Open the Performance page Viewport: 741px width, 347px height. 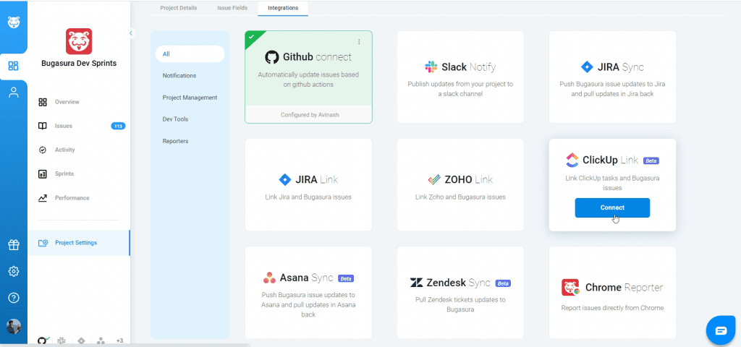72,198
